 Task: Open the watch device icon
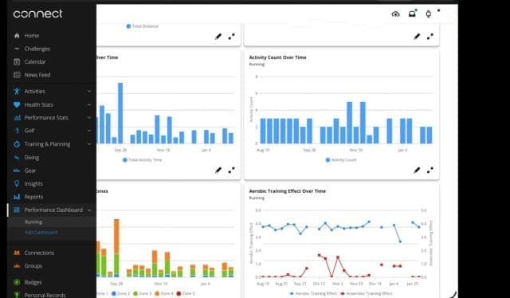coord(429,14)
